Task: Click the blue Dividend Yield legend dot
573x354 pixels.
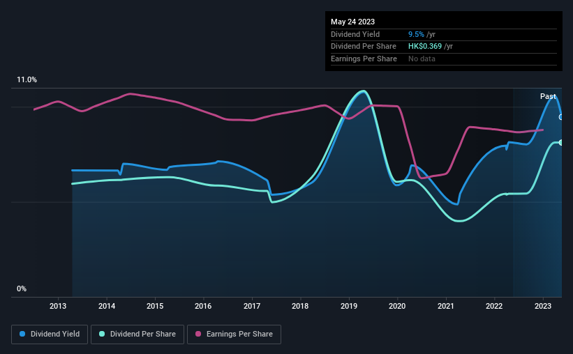Action: click(x=22, y=334)
